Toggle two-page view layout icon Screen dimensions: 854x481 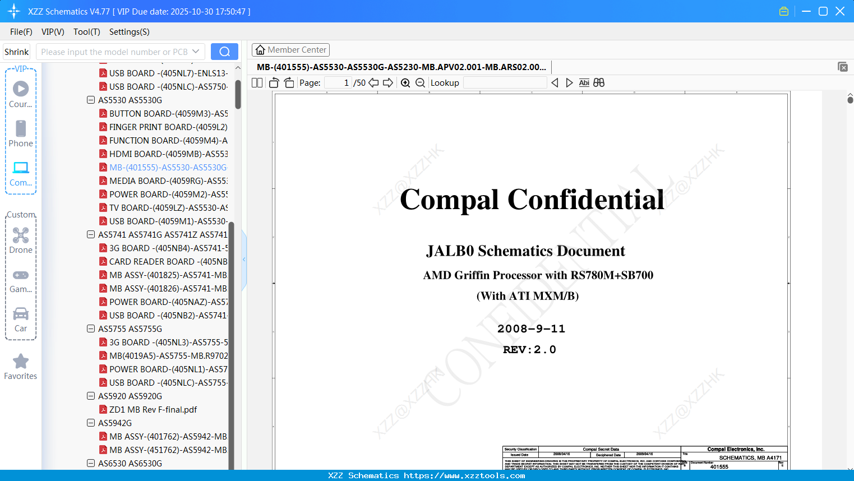click(x=257, y=83)
